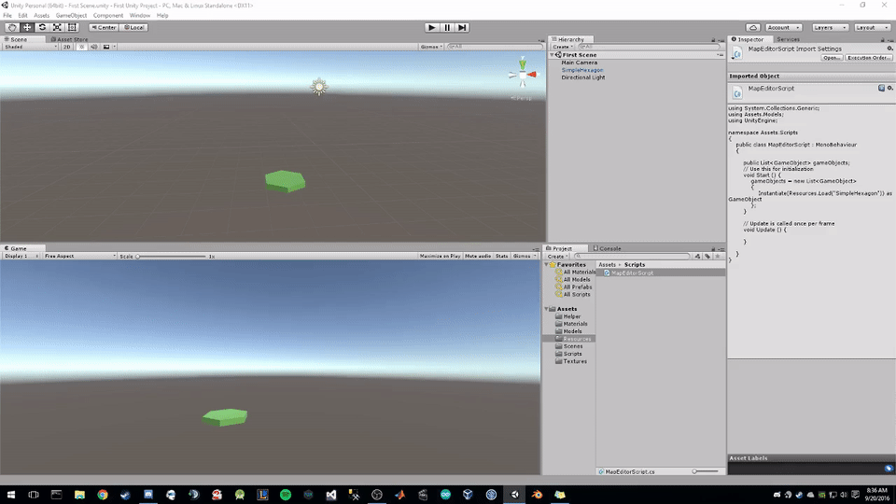Open Chrome from the taskbar
This screenshot has height=504, width=896.
click(x=103, y=495)
